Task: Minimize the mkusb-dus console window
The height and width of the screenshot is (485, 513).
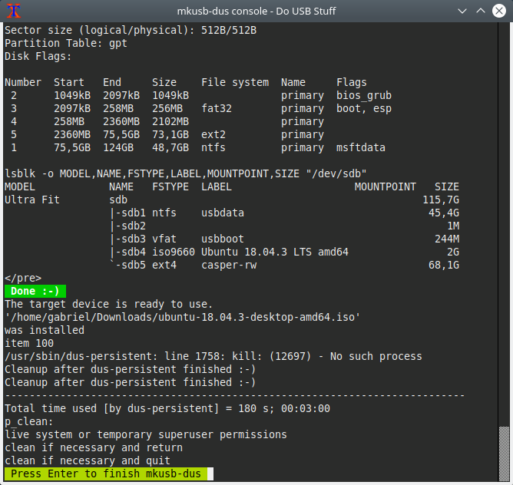Action: 462,11
